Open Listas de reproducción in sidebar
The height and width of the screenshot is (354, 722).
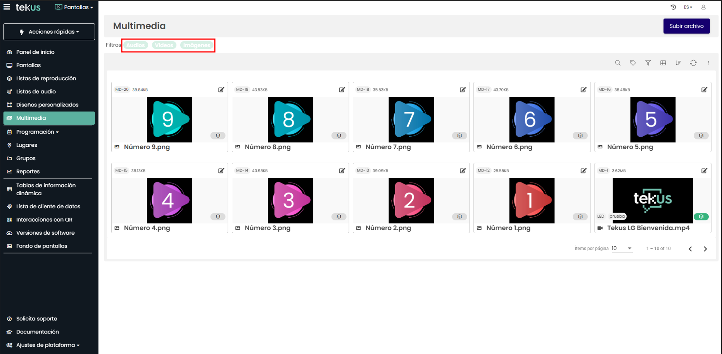tap(46, 78)
